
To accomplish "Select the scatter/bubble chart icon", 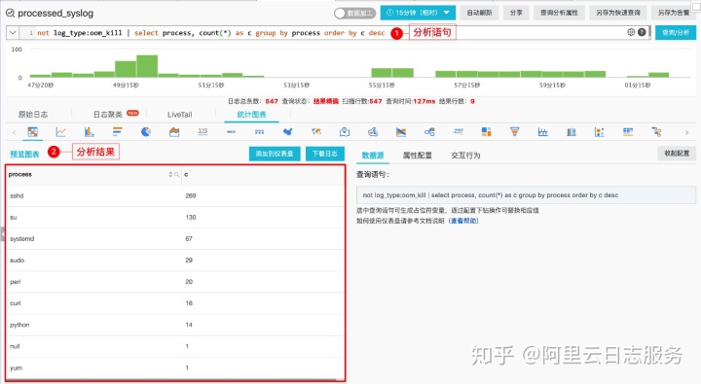I will [600, 131].
